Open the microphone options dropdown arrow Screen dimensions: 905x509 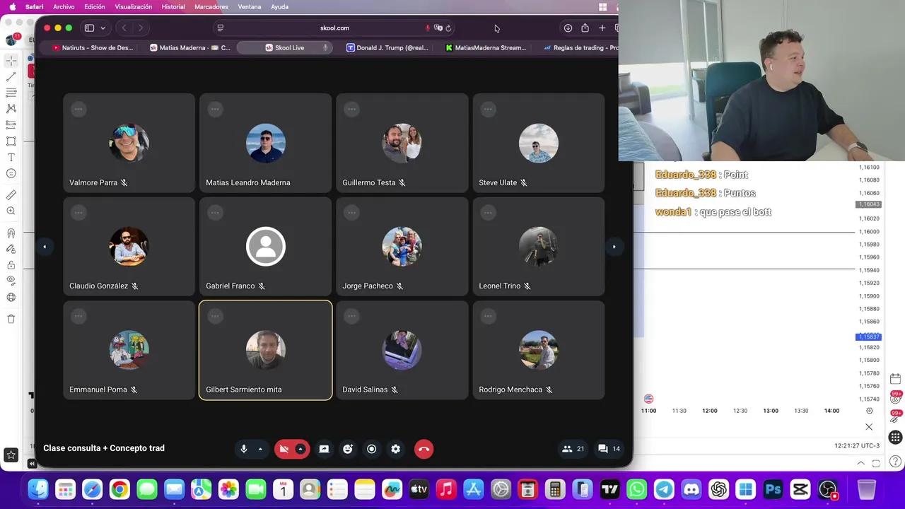click(261, 450)
